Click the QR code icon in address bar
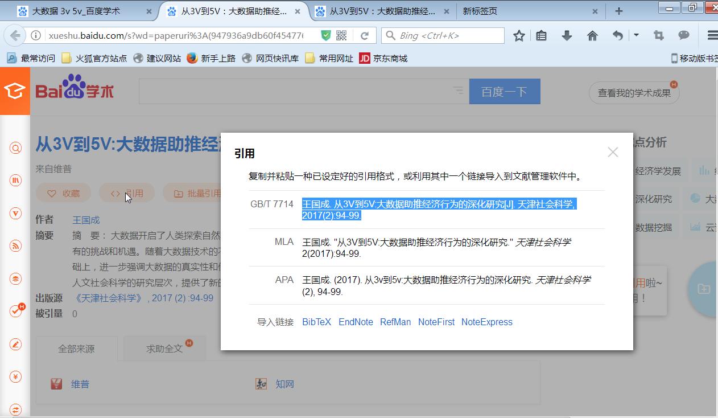The height and width of the screenshot is (418, 718). (341, 35)
